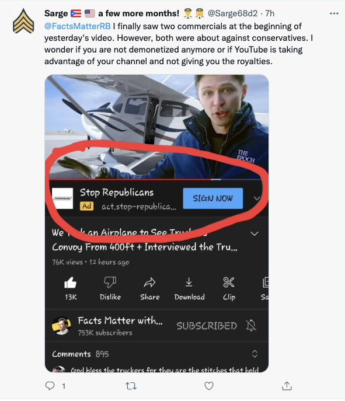Tap the Dislike thumbs down icon
Image resolution: width=345 pixels, height=401 pixels.
pyautogui.click(x=110, y=283)
